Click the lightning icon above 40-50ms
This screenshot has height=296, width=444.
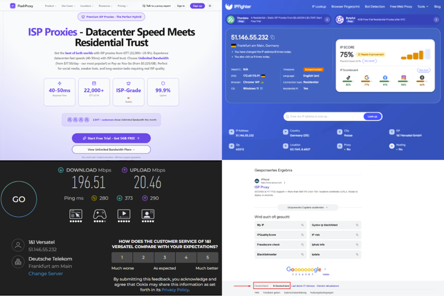point(59,83)
